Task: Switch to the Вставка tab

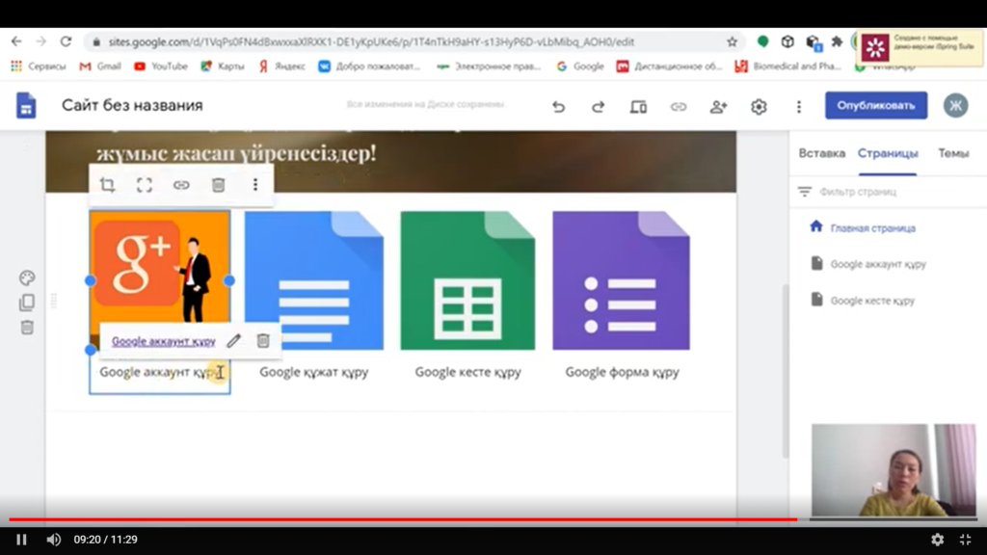Action: (821, 153)
